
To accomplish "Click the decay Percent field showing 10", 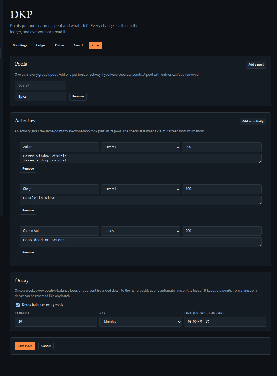I will (56, 322).
